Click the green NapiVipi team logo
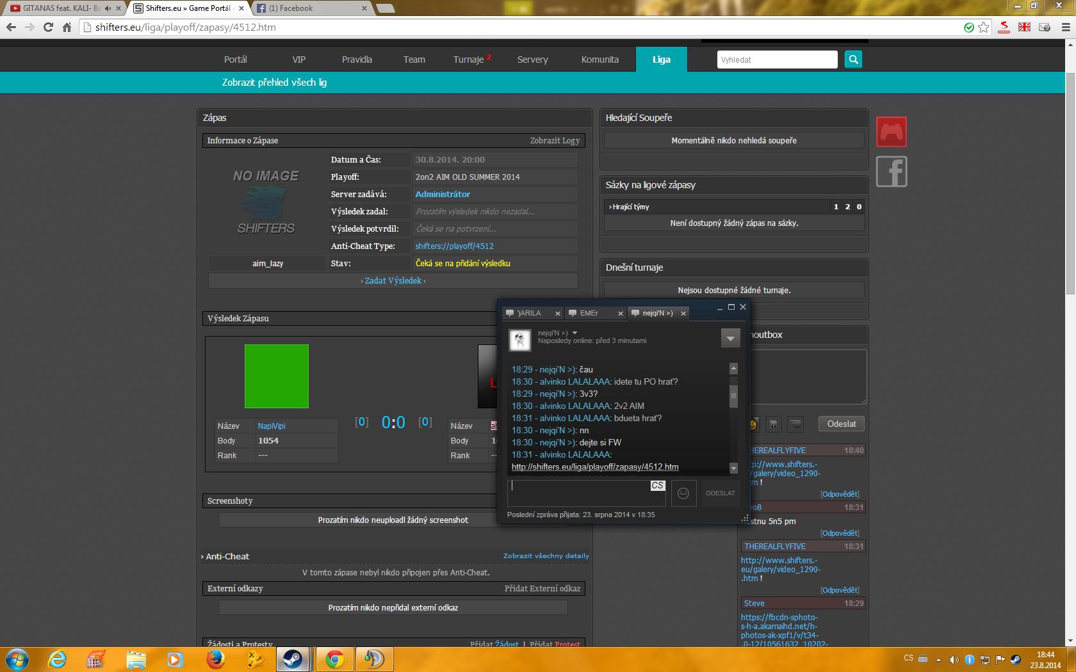This screenshot has height=672, width=1076. [x=277, y=376]
